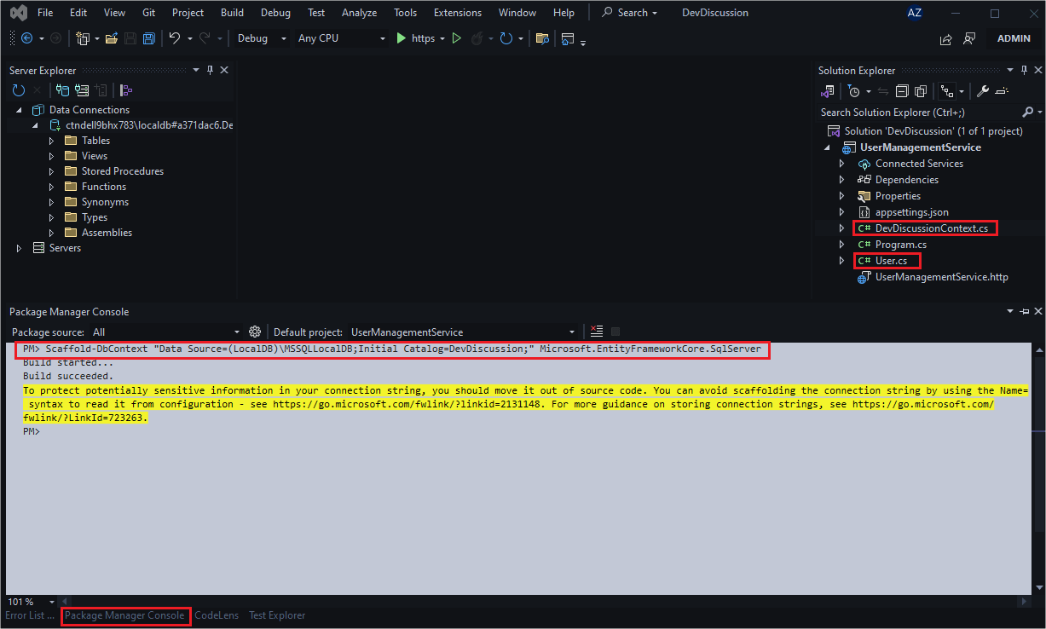Click the Solution Explorer search magnifier icon

pos(1027,113)
